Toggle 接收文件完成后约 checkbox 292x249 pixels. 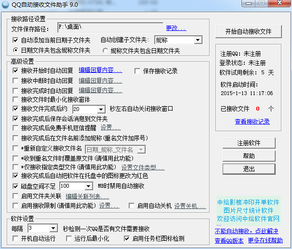coord(15,109)
